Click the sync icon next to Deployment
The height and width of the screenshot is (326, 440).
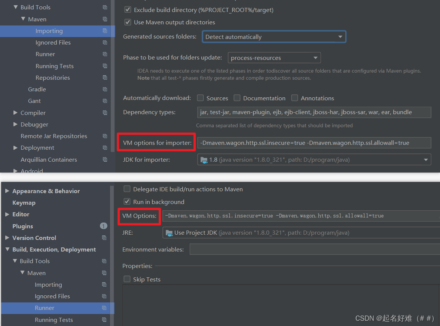point(105,147)
